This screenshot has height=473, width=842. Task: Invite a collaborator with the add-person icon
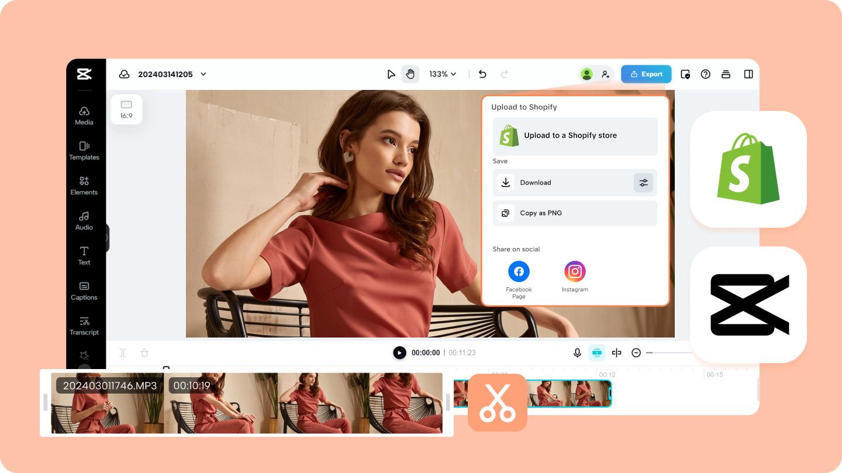pyautogui.click(x=605, y=74)
